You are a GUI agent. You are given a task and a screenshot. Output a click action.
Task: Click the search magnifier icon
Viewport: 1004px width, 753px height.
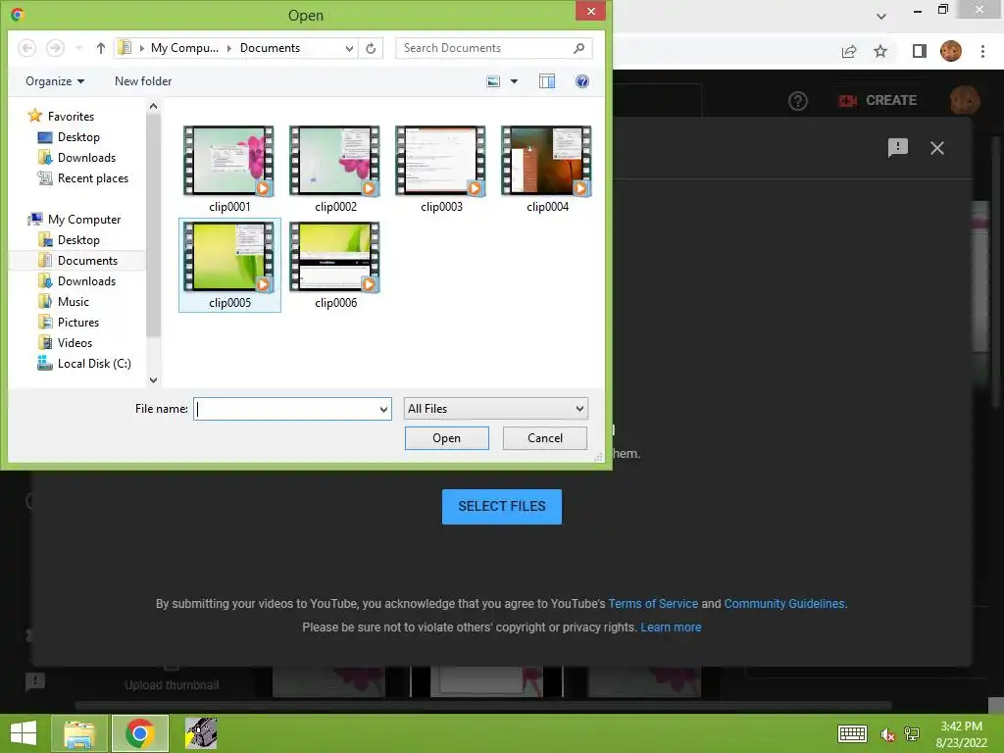click(x=578, y=48)
